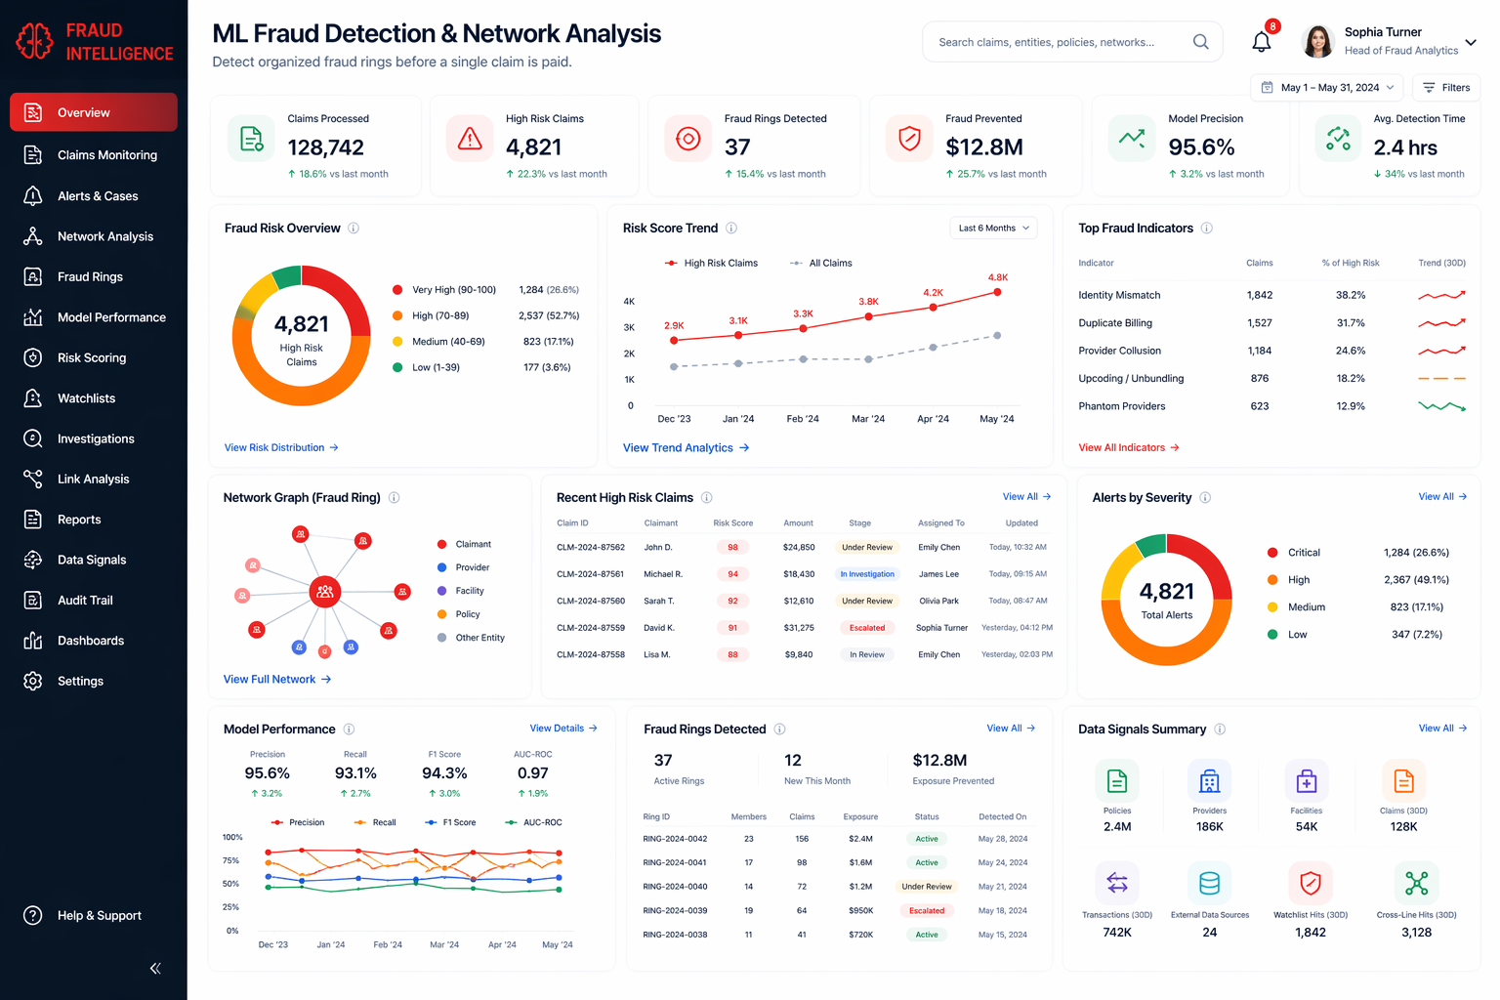Screen dimensions: 1500x1000
Task: Click In Investigation badge for CLM-2024-87561
Action: point(867,574)
